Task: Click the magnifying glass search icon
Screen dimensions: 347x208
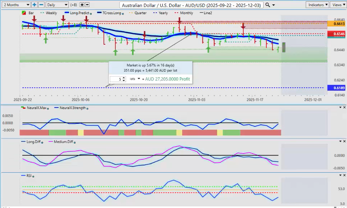Action: click(x=267, y=5)
